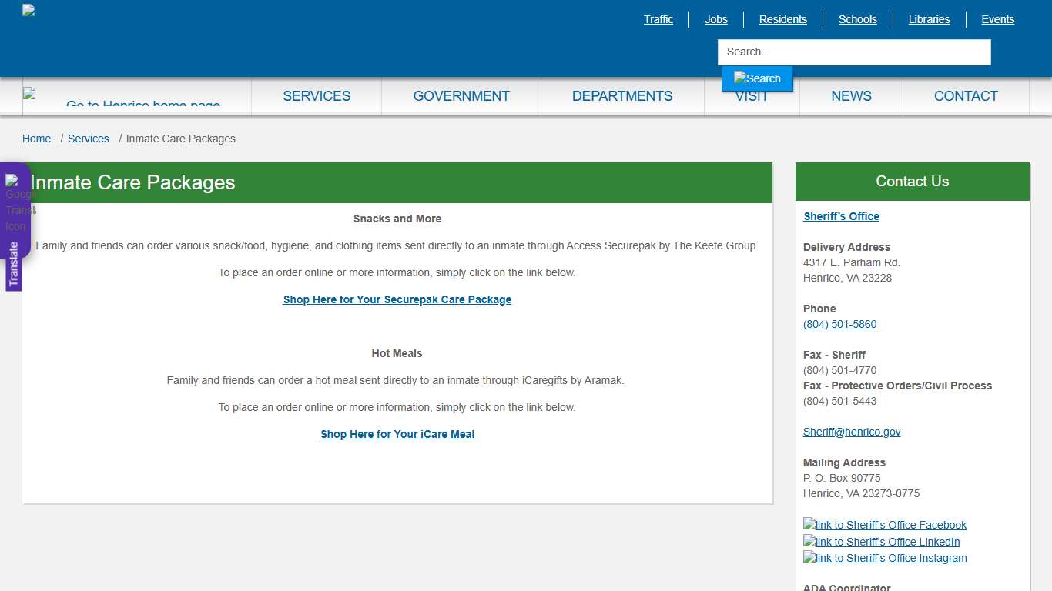Go to Home via the breadcrumb
The height and width of the screenshot is (591, 1052).
click(x=36, y=139)
